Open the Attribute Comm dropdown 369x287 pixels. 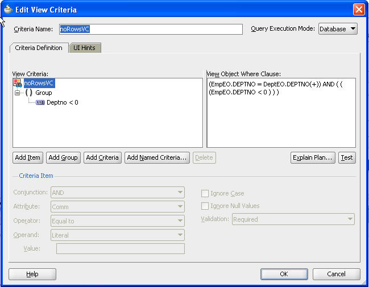point(118,207)
